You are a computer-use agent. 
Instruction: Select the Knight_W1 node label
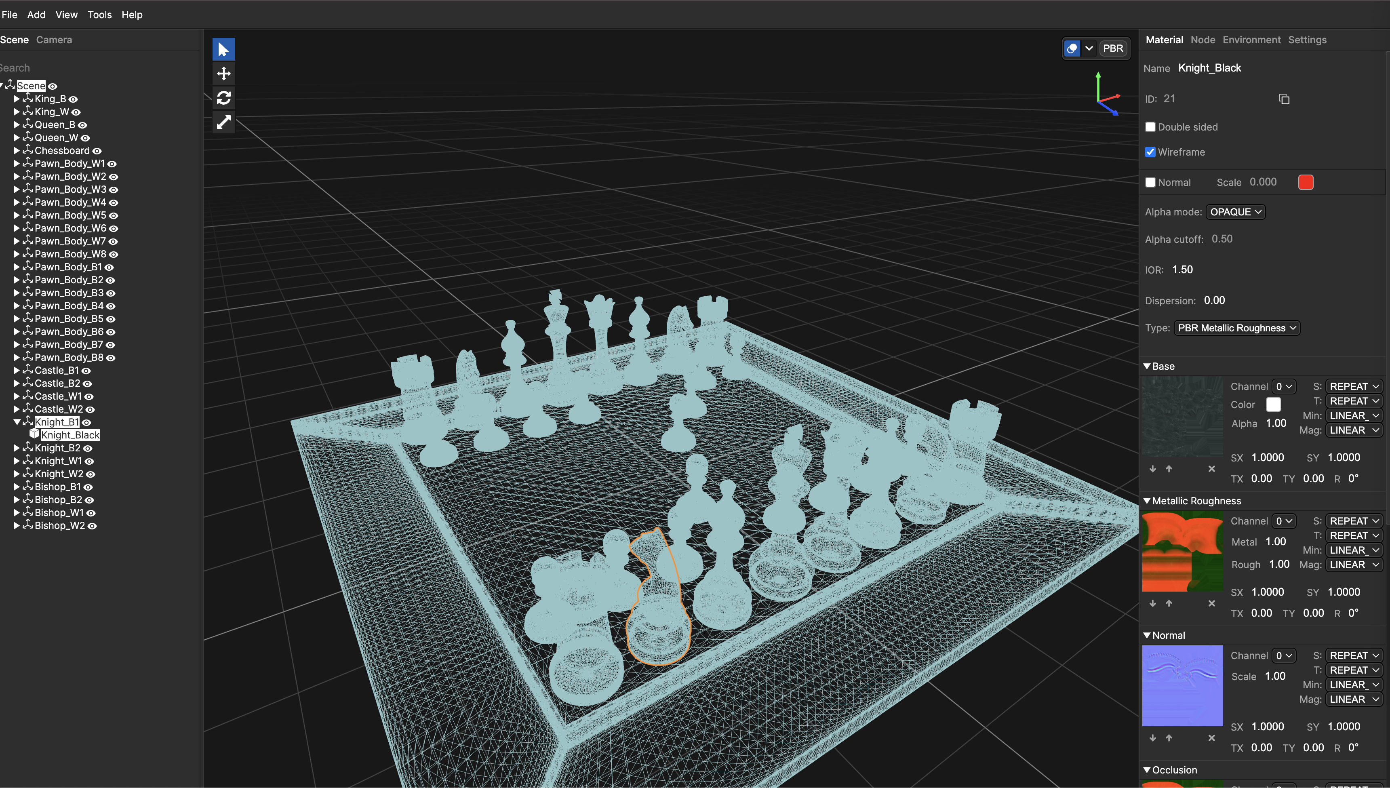click(59, 461)
